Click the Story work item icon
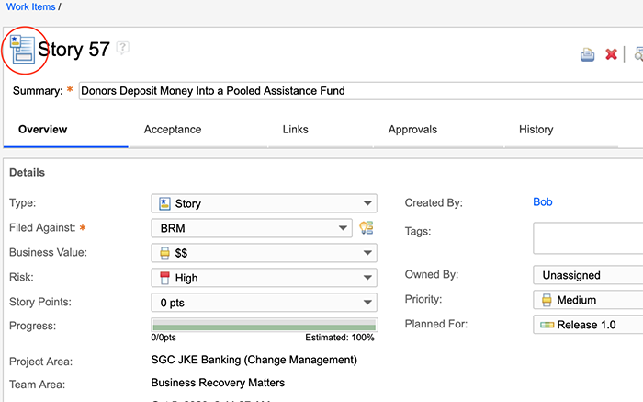Image resolution: width=643 pixels, height=402 pixels. tap(21, 50)
